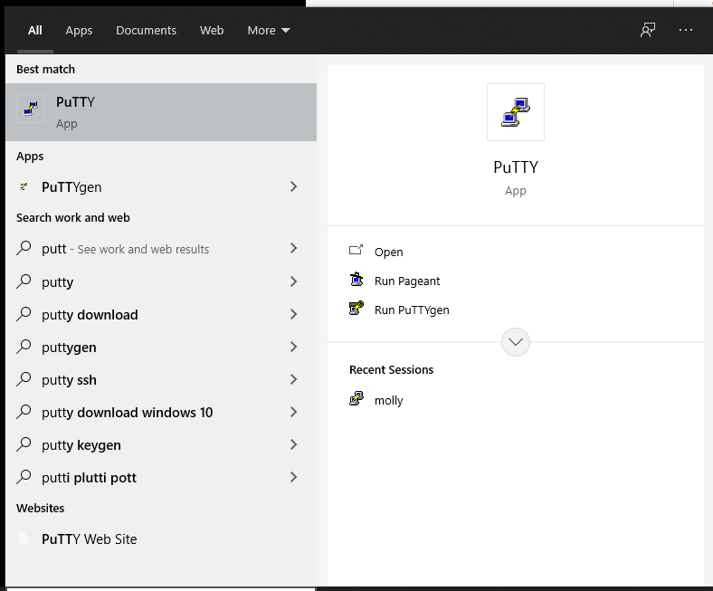The image size is (713, 591).
Task: Expand the 'putty download windows 10' arrow
Action: (294, 412)
